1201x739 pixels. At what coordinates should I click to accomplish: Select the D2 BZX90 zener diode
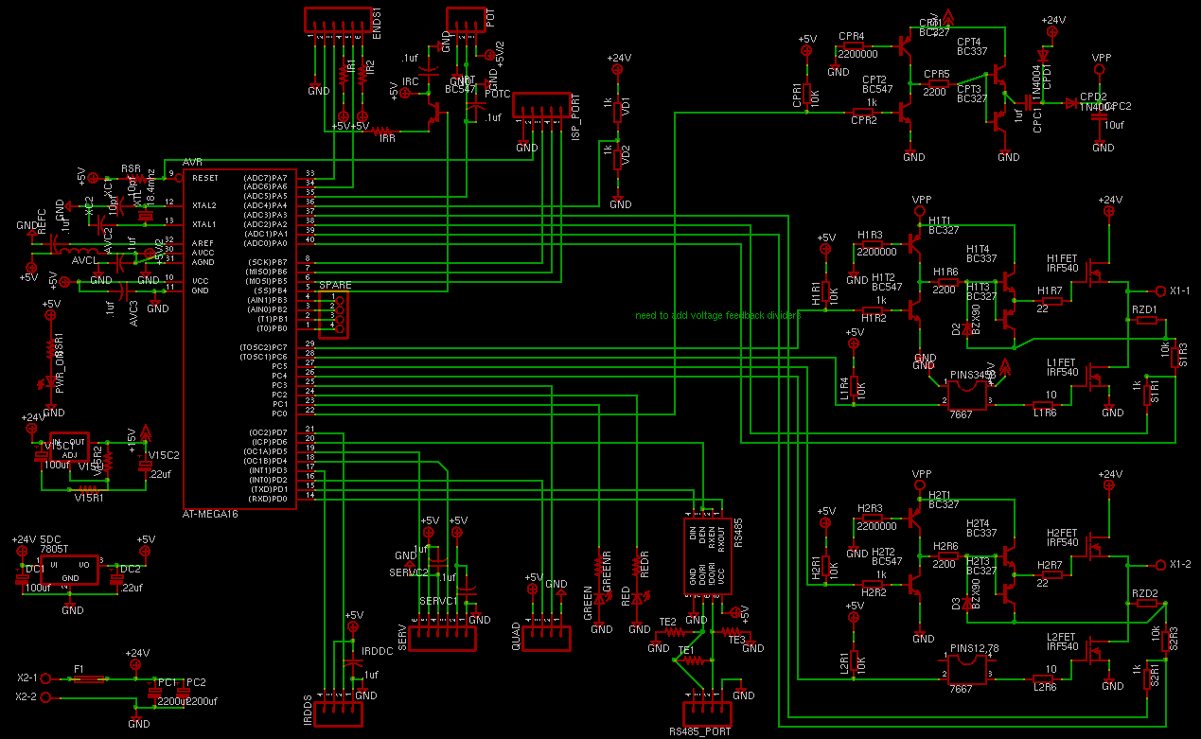pos(967,327)
